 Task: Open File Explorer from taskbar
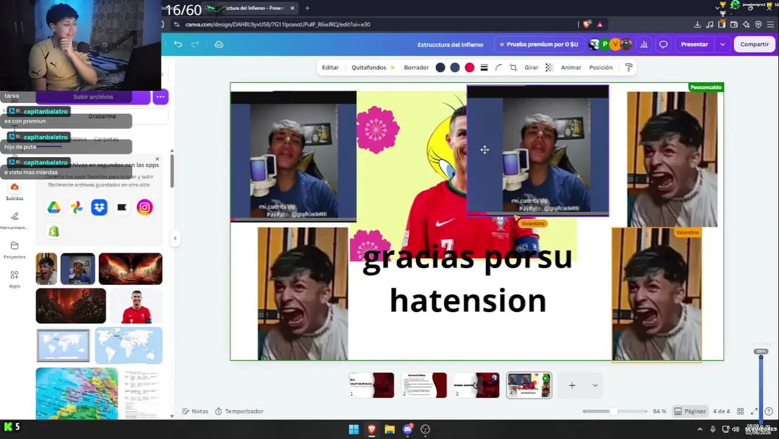[389, 429]
